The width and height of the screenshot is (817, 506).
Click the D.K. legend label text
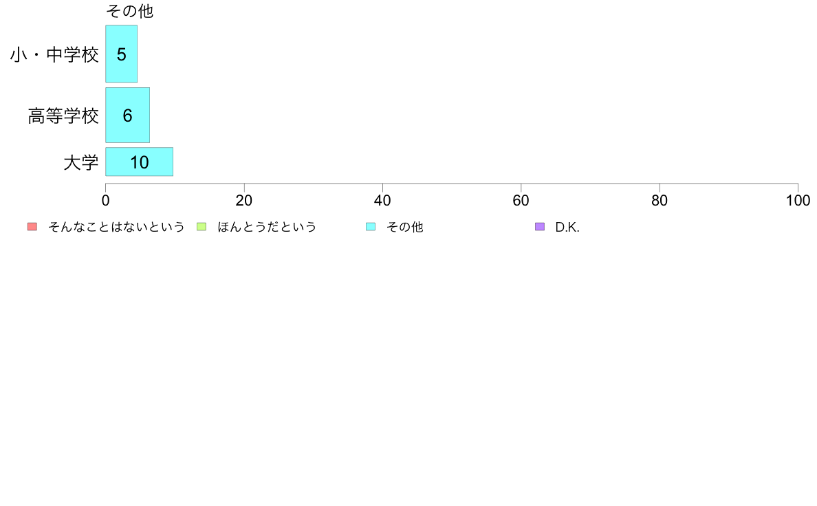[567, 227]
